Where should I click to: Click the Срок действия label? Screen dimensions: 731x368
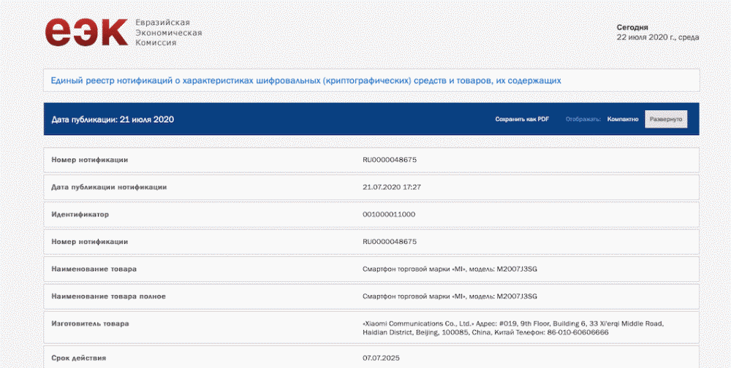coord(78,359)
